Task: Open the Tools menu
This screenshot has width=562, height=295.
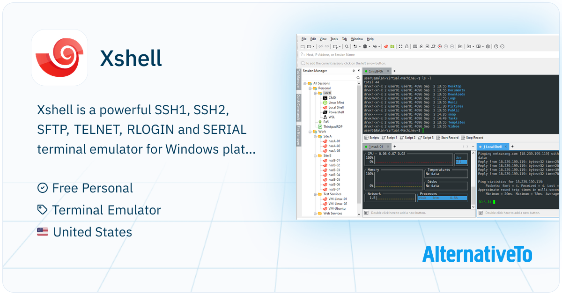Action: pos(334,39)
